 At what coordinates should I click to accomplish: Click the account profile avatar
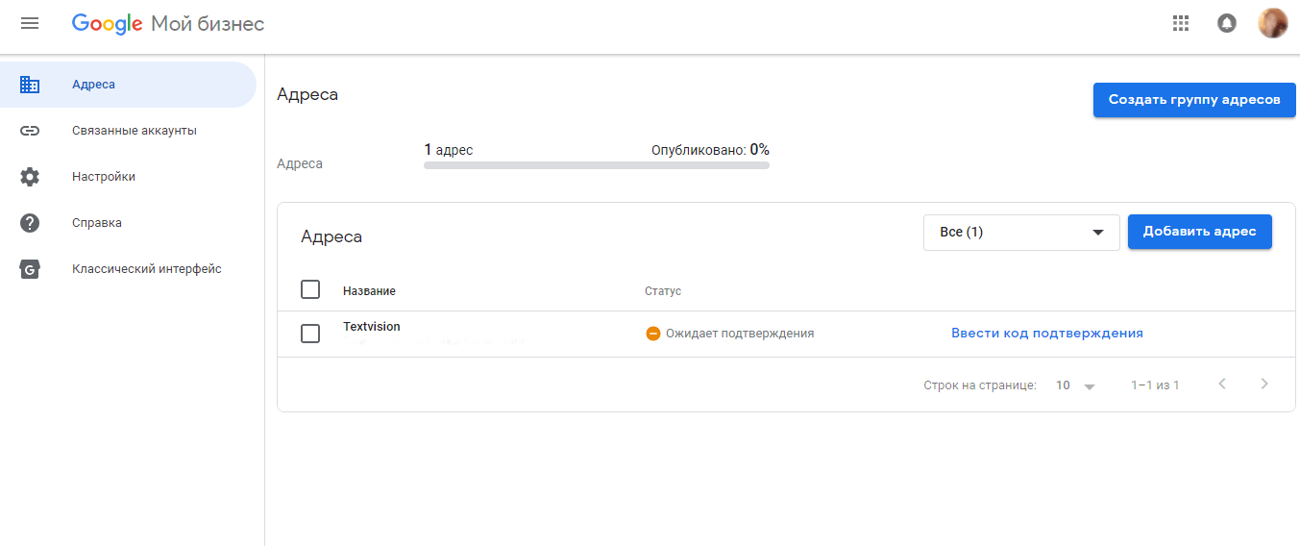tap(1272, 23)
